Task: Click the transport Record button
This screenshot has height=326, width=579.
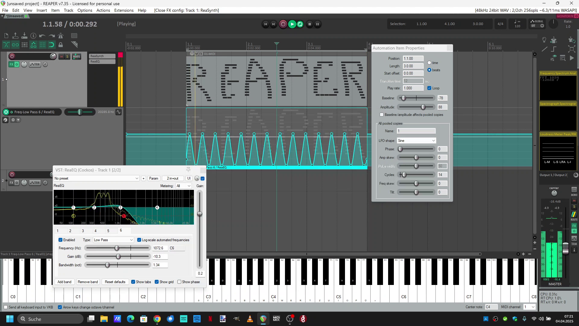Action: pyautogui.click(x=283, y=24)
